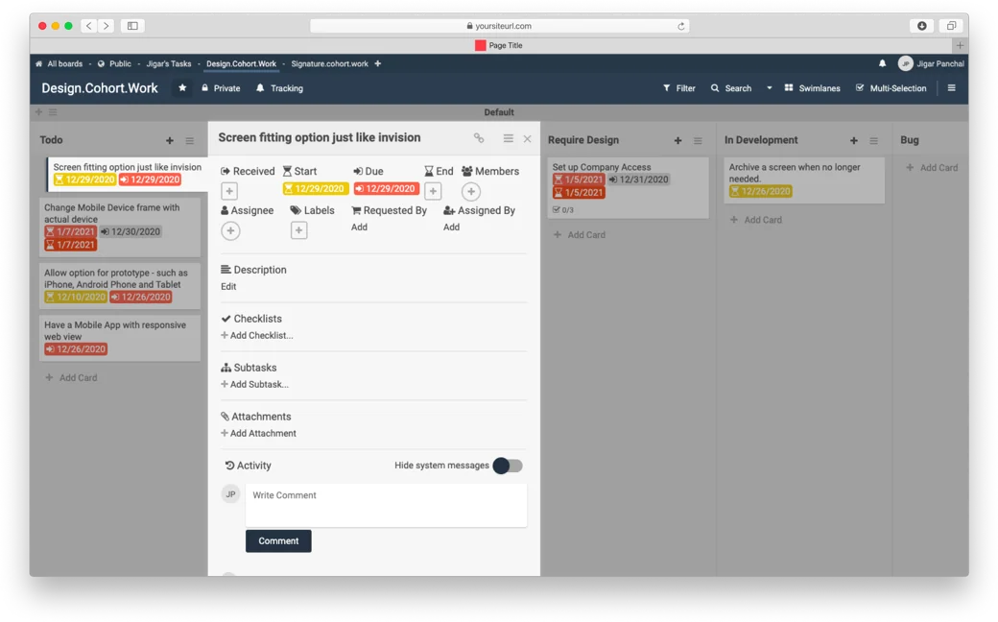Click the plus under Members
998x622 pixels.
point(471,192)
